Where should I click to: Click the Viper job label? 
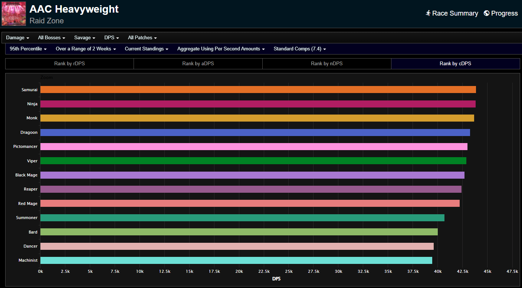click(32, 161)
